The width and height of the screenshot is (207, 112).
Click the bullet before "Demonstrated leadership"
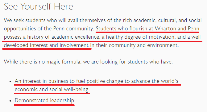coord(10,101)
